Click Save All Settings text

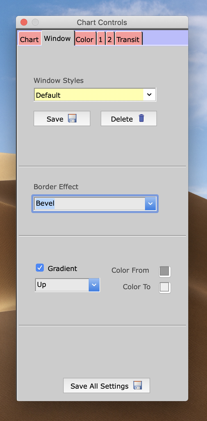(x=100, y=386)
